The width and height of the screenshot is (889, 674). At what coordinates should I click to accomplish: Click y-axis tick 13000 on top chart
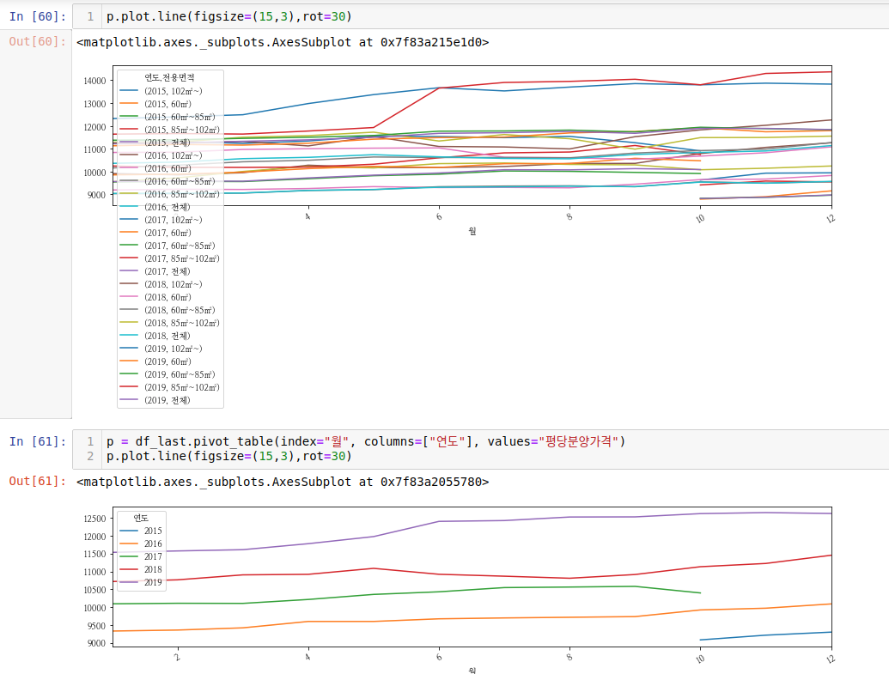click(x=94, y=104)
